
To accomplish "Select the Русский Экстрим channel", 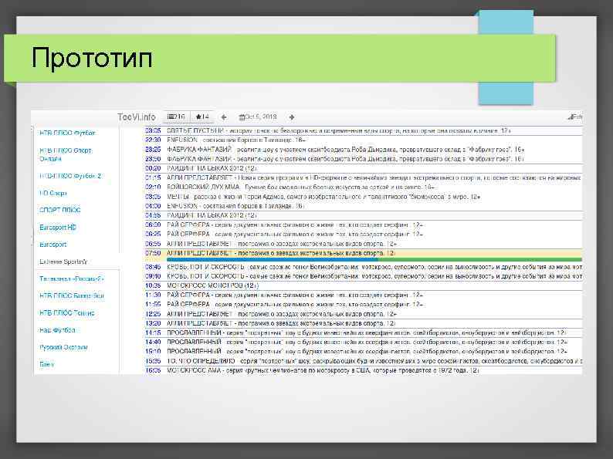I will pos(63,347).
